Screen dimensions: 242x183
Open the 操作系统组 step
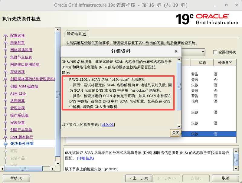[19, 115]
